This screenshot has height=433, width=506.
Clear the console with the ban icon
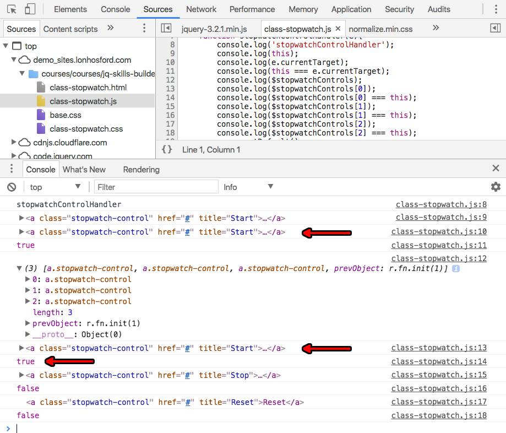point(12,187)
